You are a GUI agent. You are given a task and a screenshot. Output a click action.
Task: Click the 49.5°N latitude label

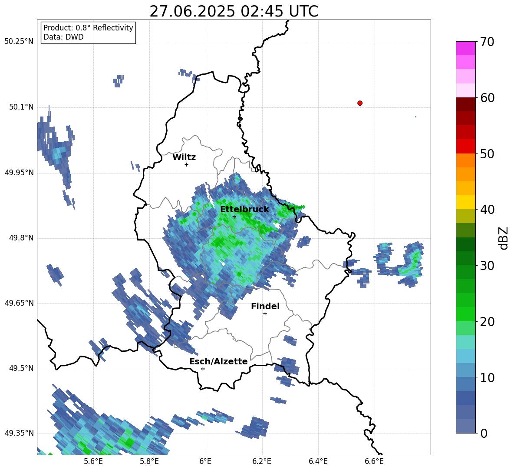pos(21,368)
